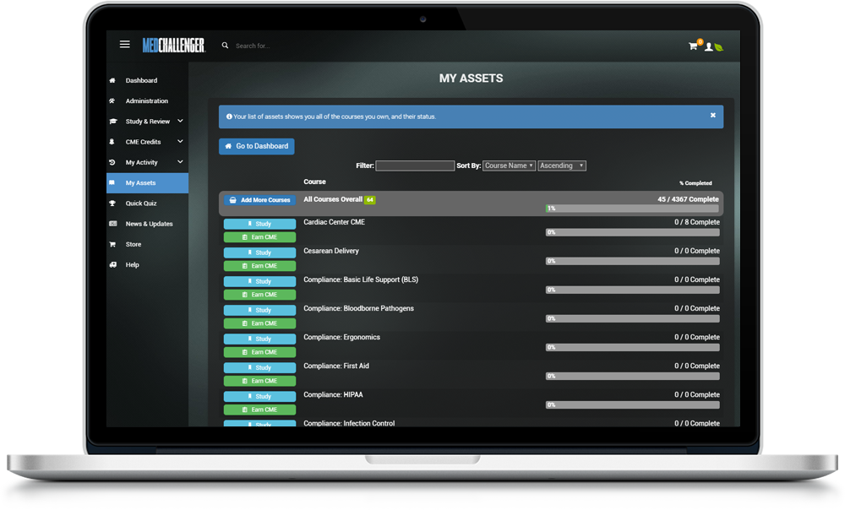Click the Cesarean Delivery course name
The height and width of the screenshot is (510, 845).
tap(331, 251)
